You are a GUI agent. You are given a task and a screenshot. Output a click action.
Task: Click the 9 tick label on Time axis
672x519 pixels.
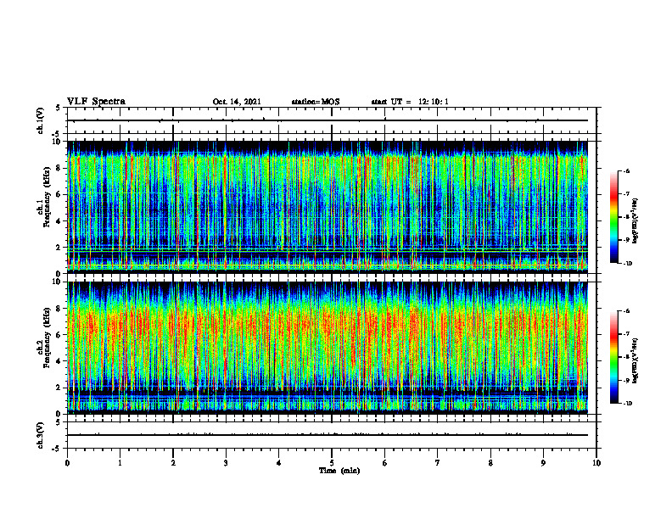click(x=543, y=463)
